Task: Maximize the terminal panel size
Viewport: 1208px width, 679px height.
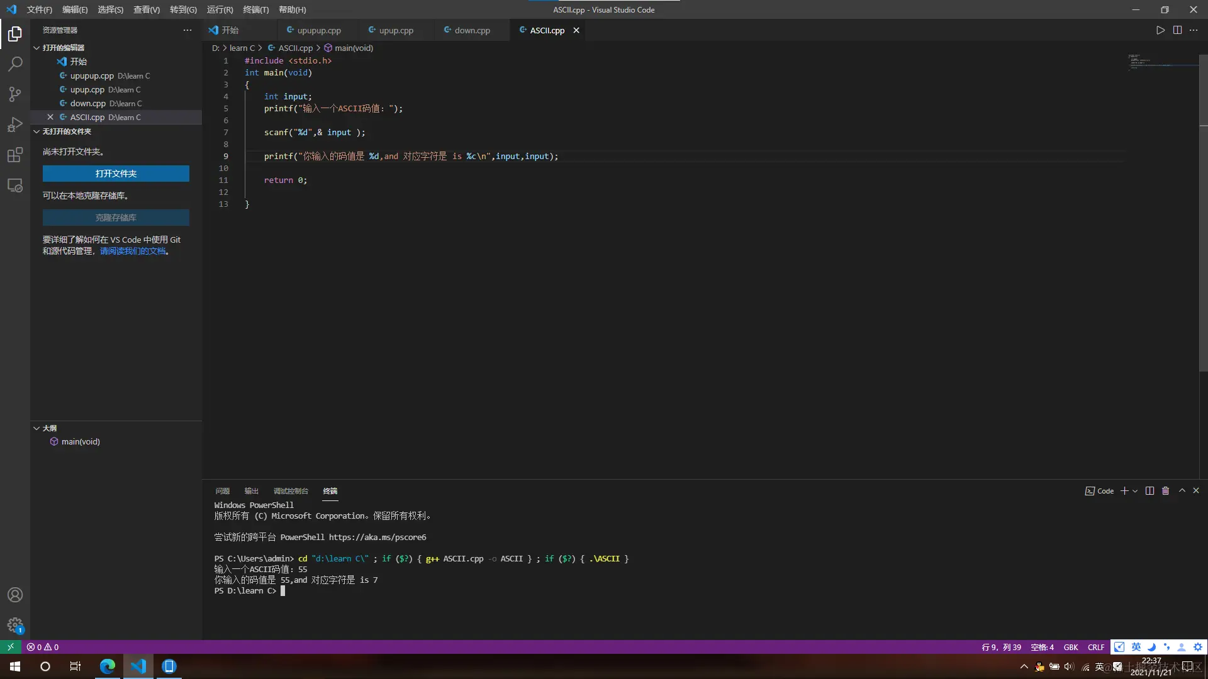Action: click(x=1182, y=490)
